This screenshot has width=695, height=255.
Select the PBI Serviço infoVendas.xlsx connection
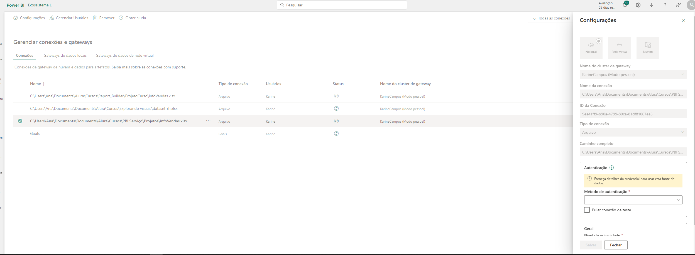(109, 121)
